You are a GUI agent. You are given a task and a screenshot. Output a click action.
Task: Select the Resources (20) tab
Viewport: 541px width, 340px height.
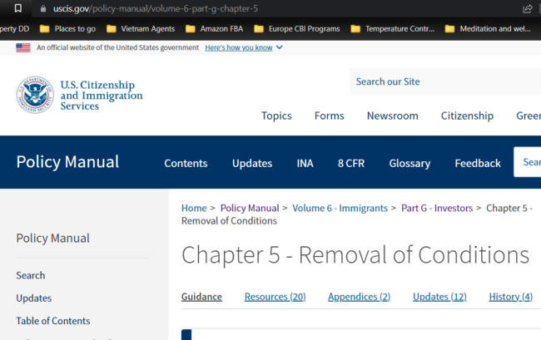click(x=275, y=297)
